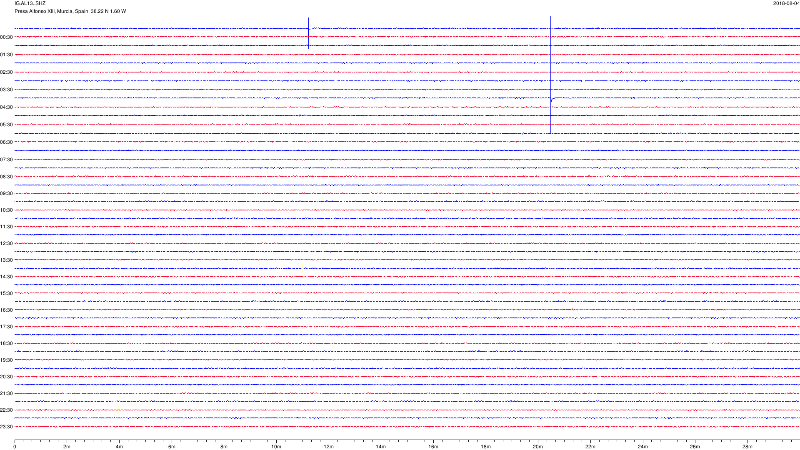Click the 21:30 time label
Viewport: 800px width, 450px height.
(x=6, y=393)
